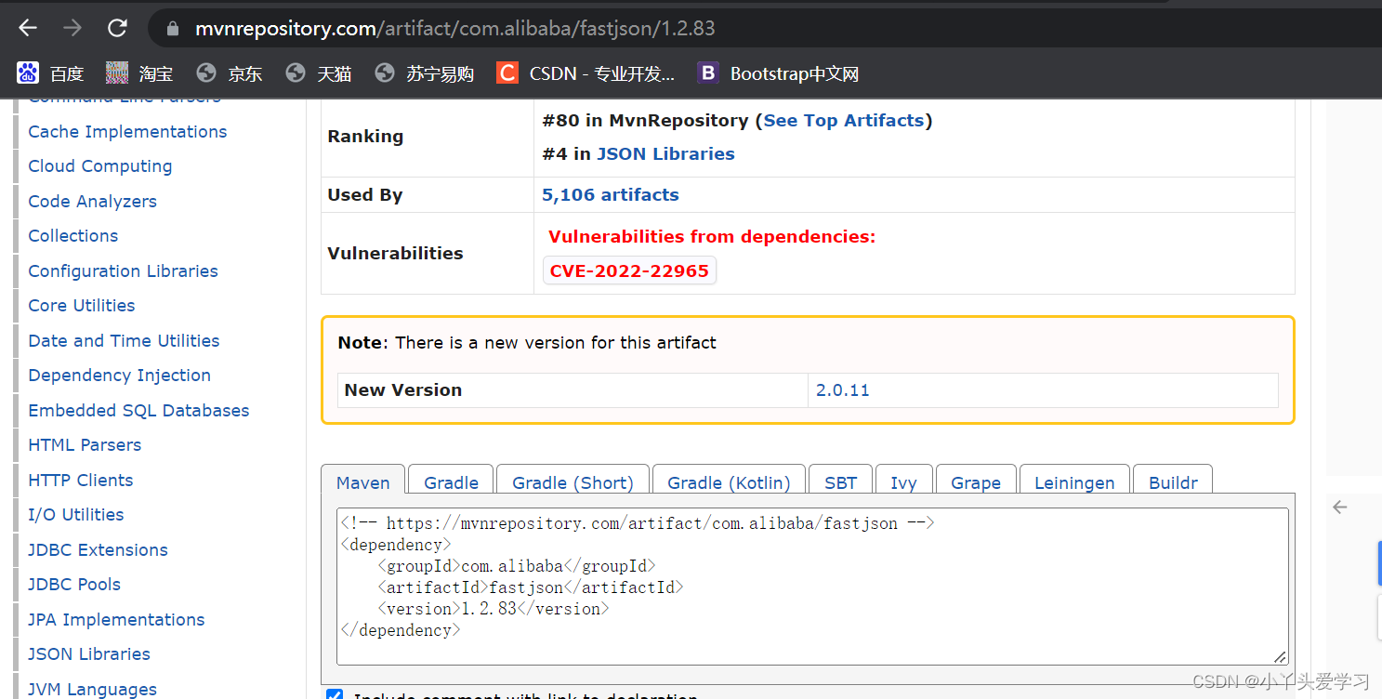Click the padlock icon in address bar
This screenshot has height=699, width=1382.
pyautogui.click(x=172, y=29)
